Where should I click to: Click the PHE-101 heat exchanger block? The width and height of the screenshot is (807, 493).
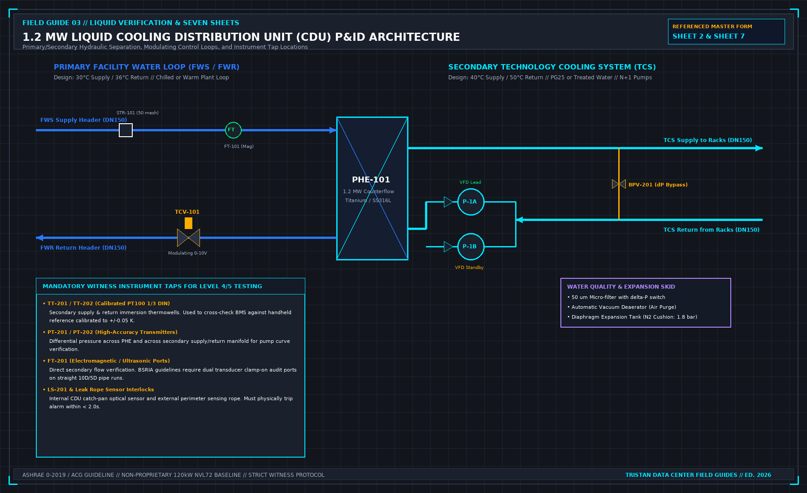[372, 188]
